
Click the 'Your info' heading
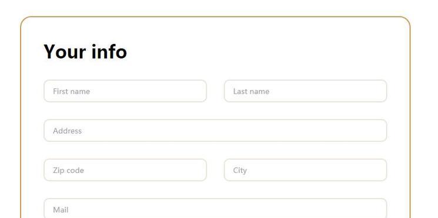click(x=85, y=52)
